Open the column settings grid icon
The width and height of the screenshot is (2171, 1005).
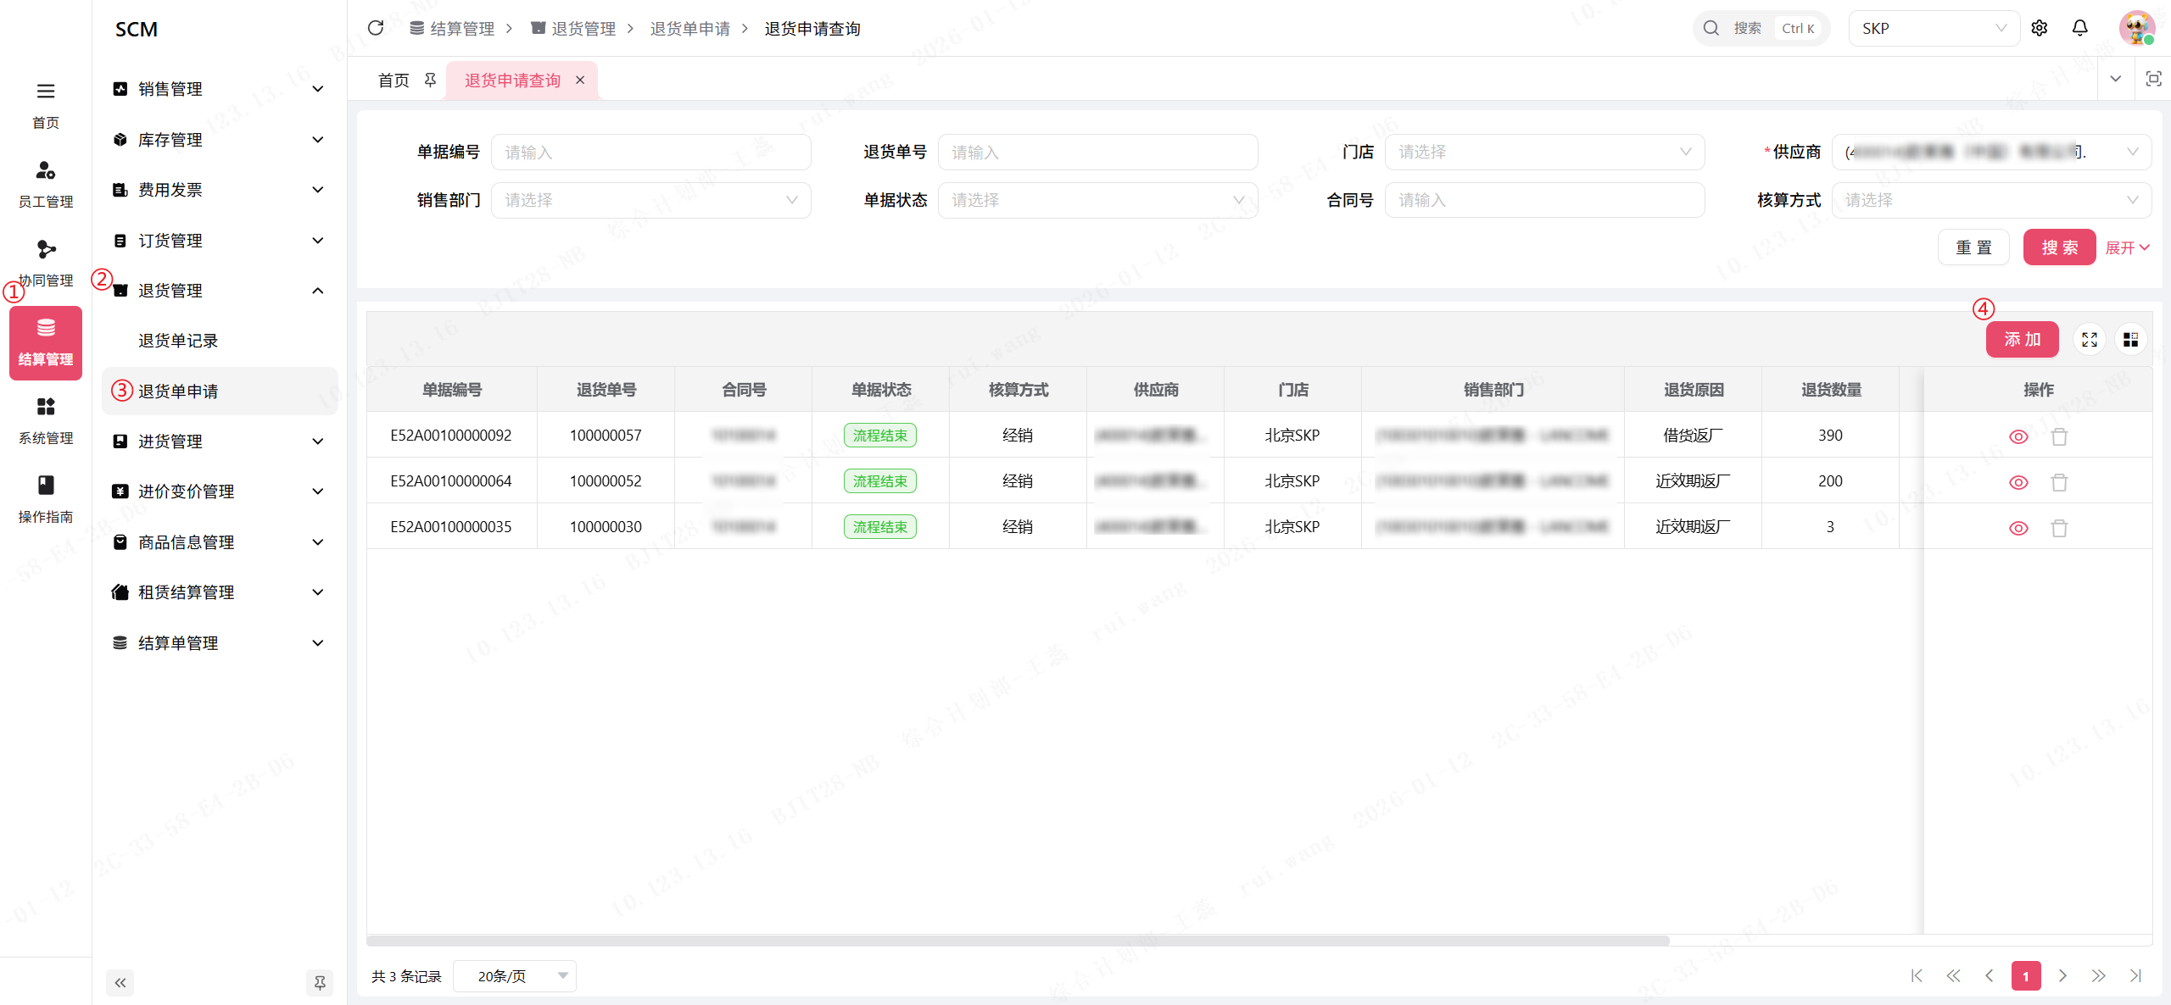(x=2130, y=340)
